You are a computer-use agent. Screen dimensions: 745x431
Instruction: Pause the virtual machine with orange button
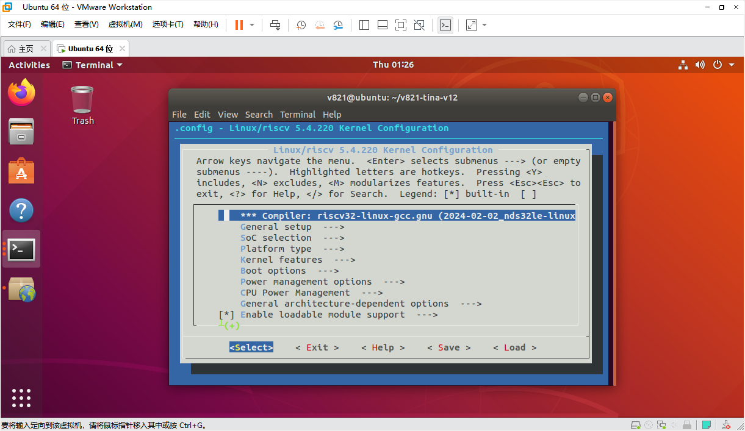pos(239,25)
